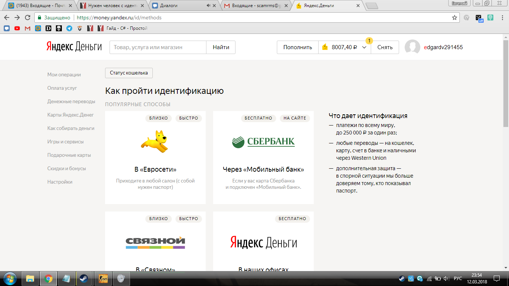Open the Гайд - C# - Простой bookmark
509x286 pixels.
[x=123, y=28]
